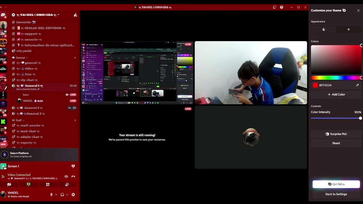Click Surprise Me button
The width and height of the screenshot is (363, 204).
pos(336,134)
